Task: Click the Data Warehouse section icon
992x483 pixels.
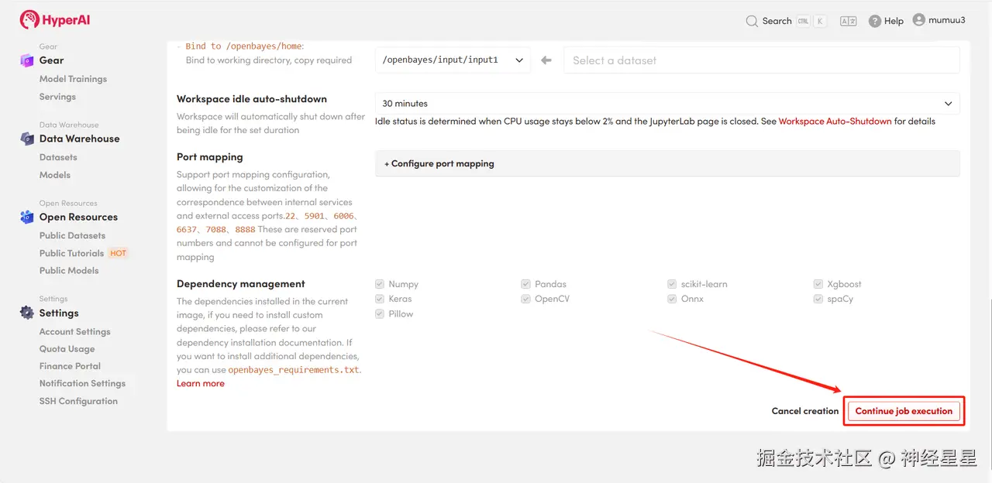Action: [x=27, y=139]
